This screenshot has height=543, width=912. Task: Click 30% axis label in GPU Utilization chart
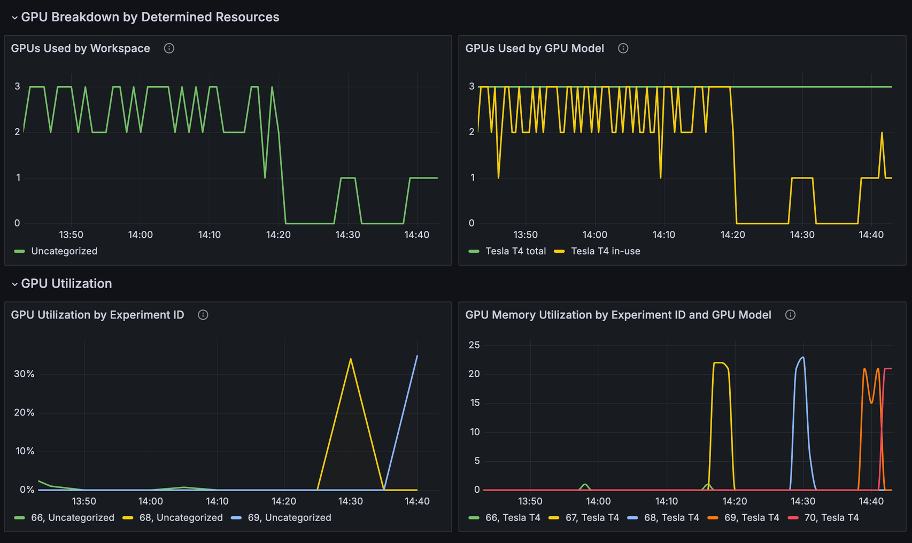tap(24, 374)
